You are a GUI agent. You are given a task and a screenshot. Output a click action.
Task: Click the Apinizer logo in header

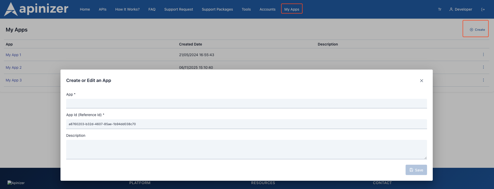pyautogui.click(x=36, y=9)
